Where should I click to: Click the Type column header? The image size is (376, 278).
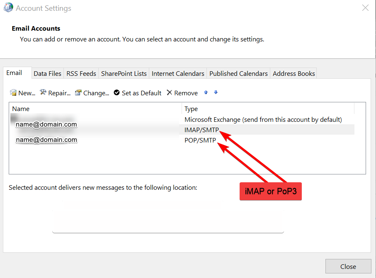coord(268,109)
